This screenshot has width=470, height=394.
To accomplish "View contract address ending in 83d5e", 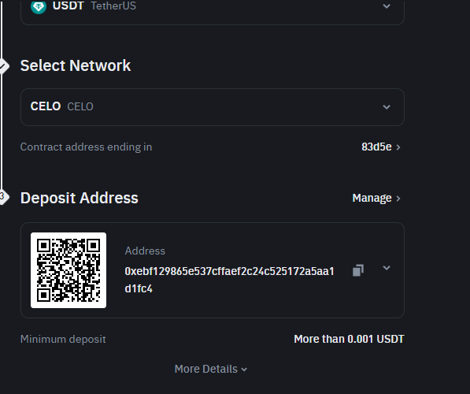I will click(381, 147).
